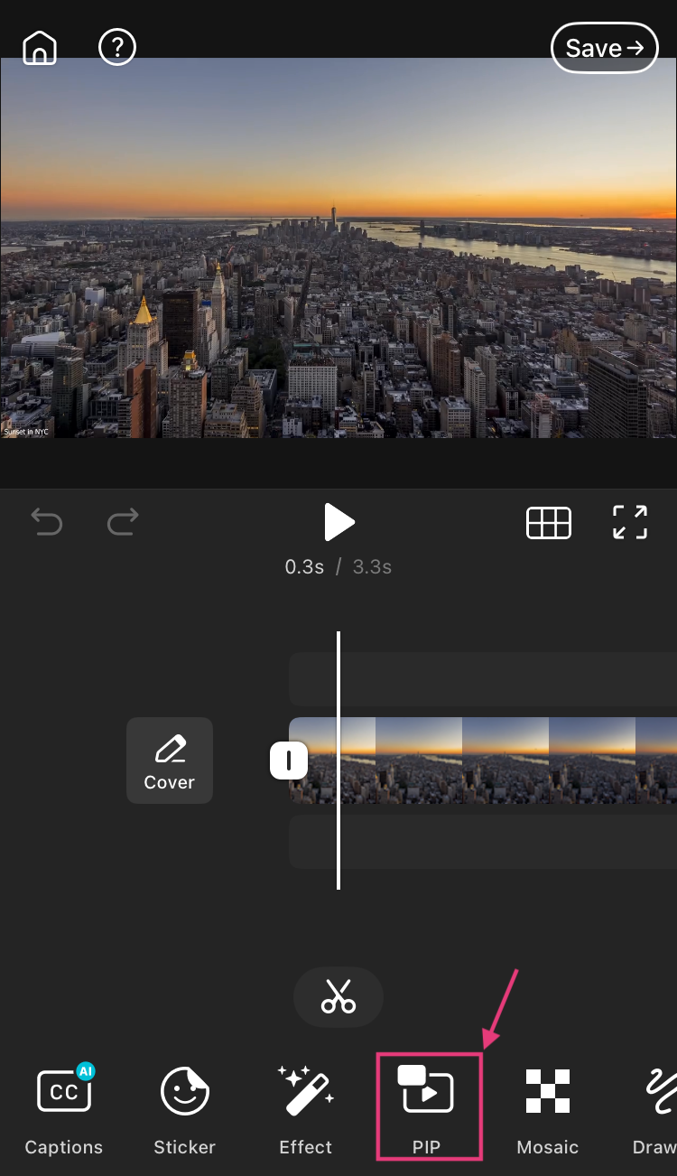This screenshot has width=677, height=1176.
Task: Play the video preview
Action: [x=338, y=522]
